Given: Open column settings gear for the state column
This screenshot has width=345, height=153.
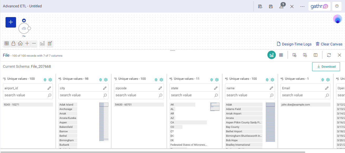Looking at the screenshot, I should point(217,80).
